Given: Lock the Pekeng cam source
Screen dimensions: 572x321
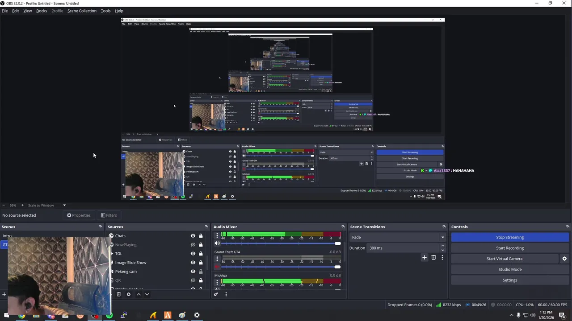Looking at the screenshot, I should pyautogui.click(x=201, y=272).
